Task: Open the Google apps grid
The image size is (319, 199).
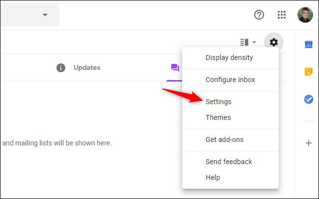Action: pos(282,15)
